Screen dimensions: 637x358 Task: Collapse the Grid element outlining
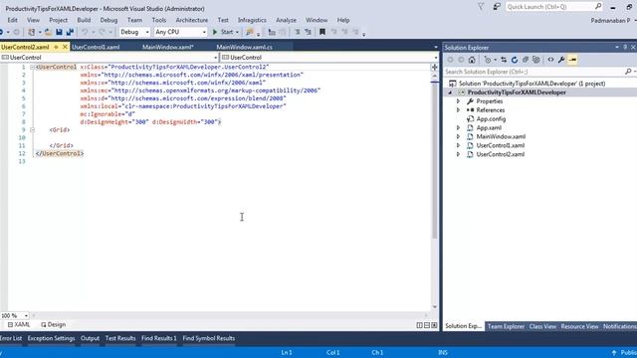pyautogui.click(x=32, y=130)
